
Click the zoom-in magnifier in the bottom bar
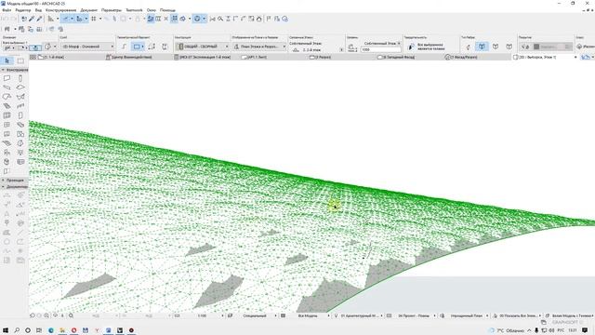point(46,315)
